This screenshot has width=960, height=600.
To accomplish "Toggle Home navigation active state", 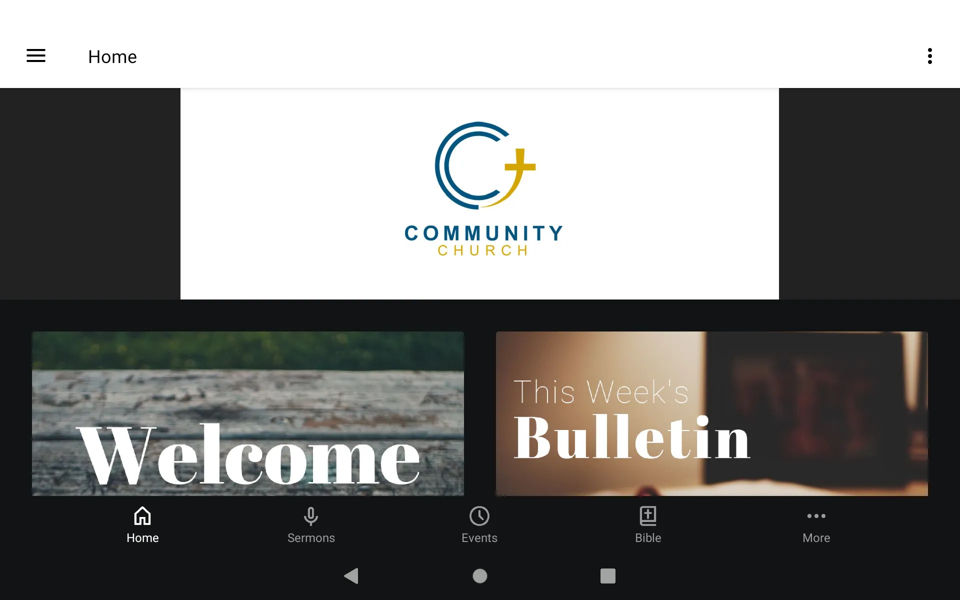I will (141, 524).
